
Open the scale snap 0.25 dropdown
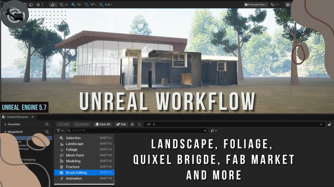(108, 5)
